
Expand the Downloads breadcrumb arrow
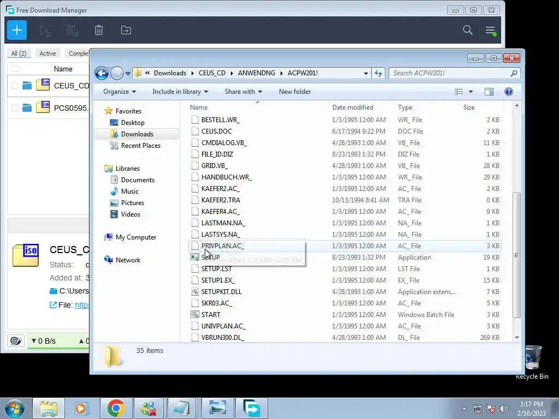coord(193,74)
